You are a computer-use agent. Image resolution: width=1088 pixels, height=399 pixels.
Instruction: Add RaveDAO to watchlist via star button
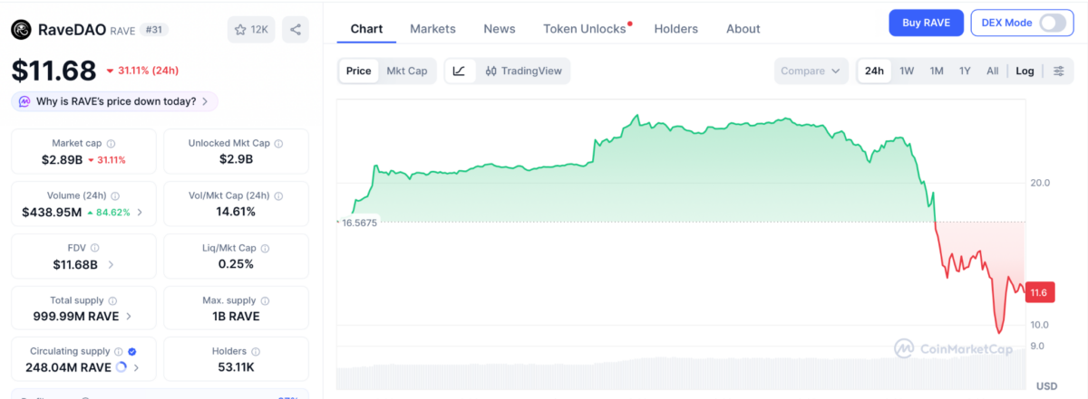coord(251,30)
